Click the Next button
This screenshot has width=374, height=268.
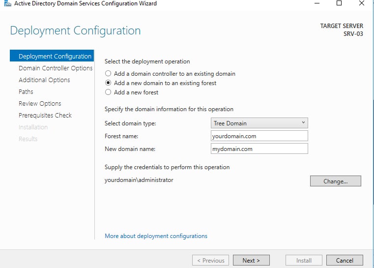point(251,260)
